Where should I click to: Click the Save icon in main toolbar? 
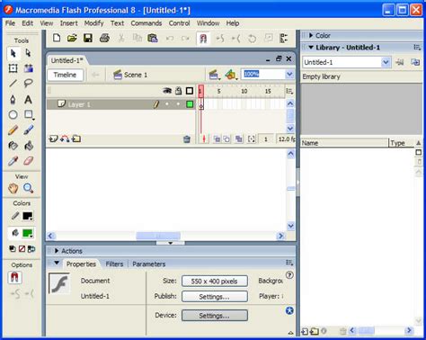[x=88, y=38]
